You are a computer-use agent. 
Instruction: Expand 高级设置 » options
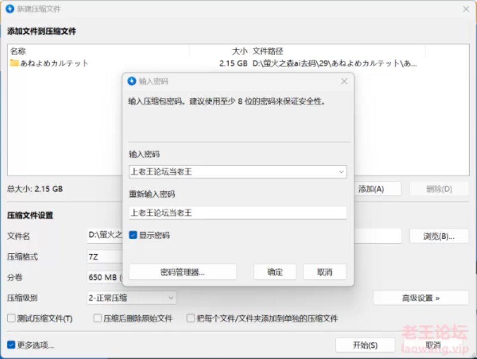click(420, 298)
